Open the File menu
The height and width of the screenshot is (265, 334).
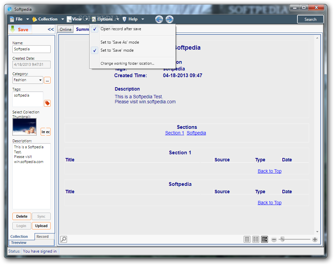[x=19, y=19]
